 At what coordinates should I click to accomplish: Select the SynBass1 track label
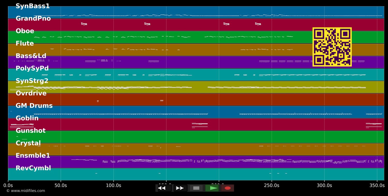click(x=33, y=6)
